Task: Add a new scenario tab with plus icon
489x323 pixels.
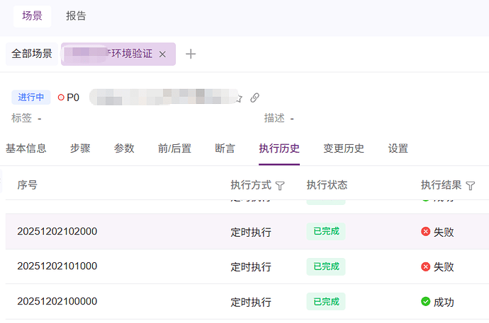Action: 191,54
